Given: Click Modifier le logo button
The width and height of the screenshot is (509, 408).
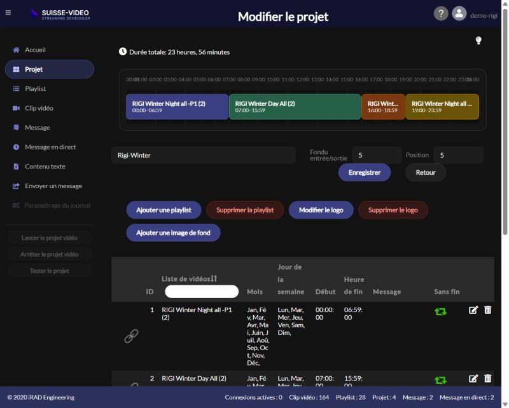Looking at the screenshot, I should (321, 210).
